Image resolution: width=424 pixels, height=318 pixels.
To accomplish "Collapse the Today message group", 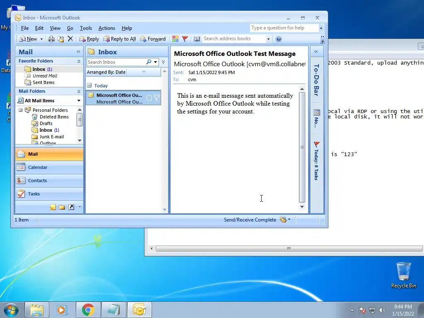I will point(89,85).
